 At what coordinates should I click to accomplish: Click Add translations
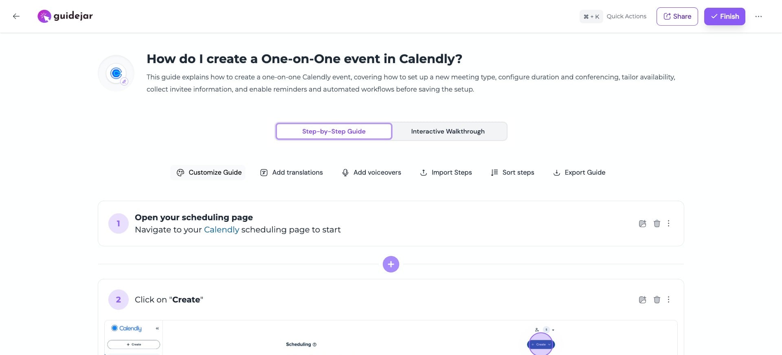291,173
